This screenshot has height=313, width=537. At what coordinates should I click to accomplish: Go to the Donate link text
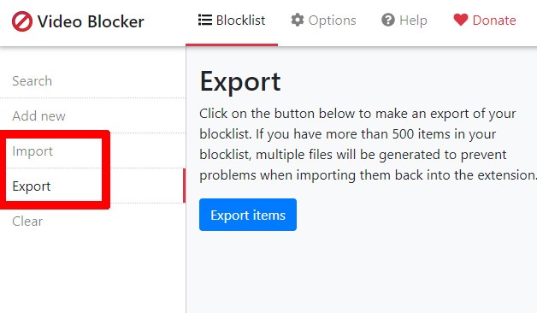pos(494,21)
